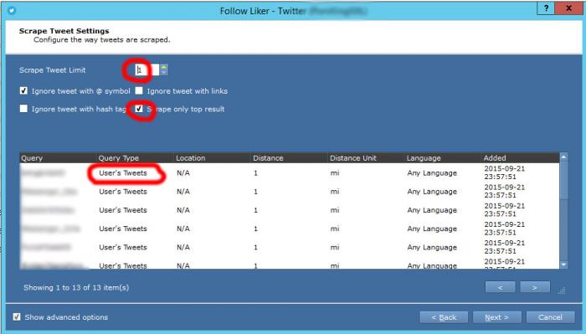
Task: Select Any Language in the fourth row
Action: point(432,229)
